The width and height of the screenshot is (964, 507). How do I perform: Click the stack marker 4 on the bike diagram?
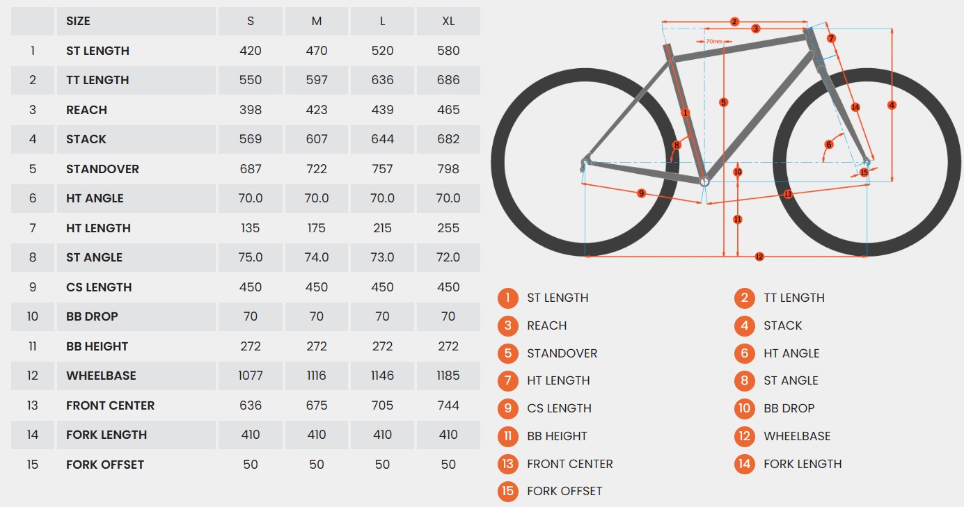tap(892, 105)
